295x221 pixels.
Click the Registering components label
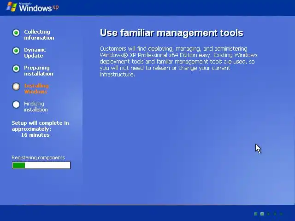click(38, 157)
